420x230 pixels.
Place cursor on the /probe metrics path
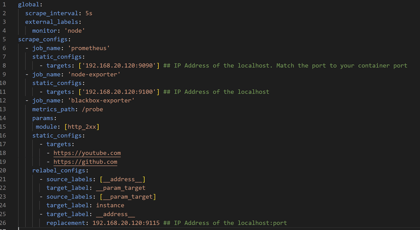(x=92, y=109)
